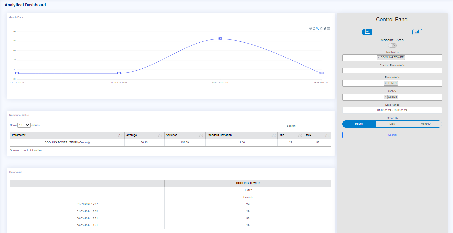Click the 08-03-2024 13:21 row in Data Value
This screenshot has height=233, width=453.
tap(171, 219)
